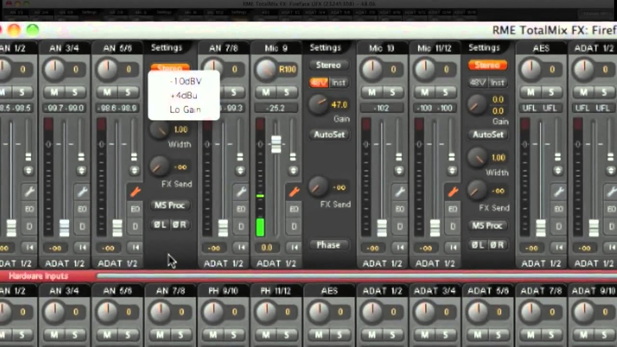Open ADAT 1/2 routing dropdown under Mic 9
Viewport: 617px width, 347px height.
pos(276,264)
